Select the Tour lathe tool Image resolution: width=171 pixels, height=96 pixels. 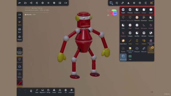(x=137, y=42)
